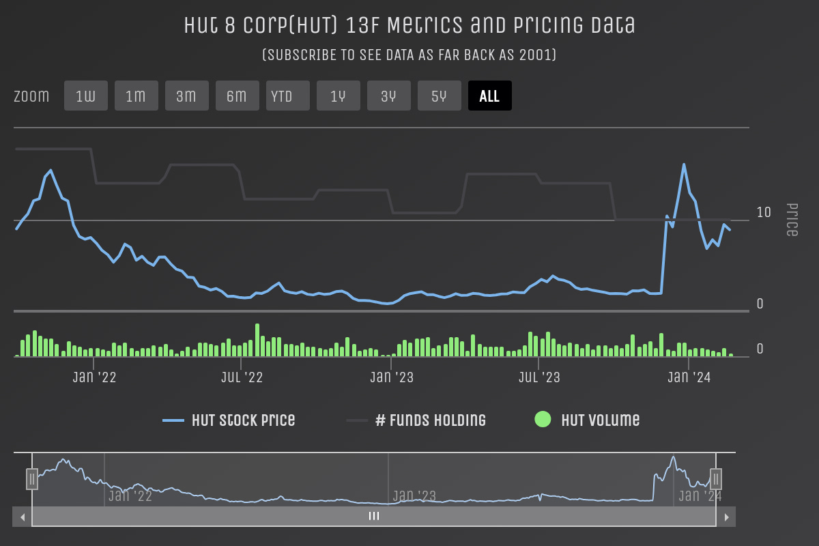819x546 pixels.
Task: Select the YTD zoom range
Action: 288,96
